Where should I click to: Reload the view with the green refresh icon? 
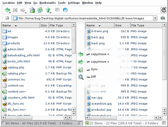point(40,10)
